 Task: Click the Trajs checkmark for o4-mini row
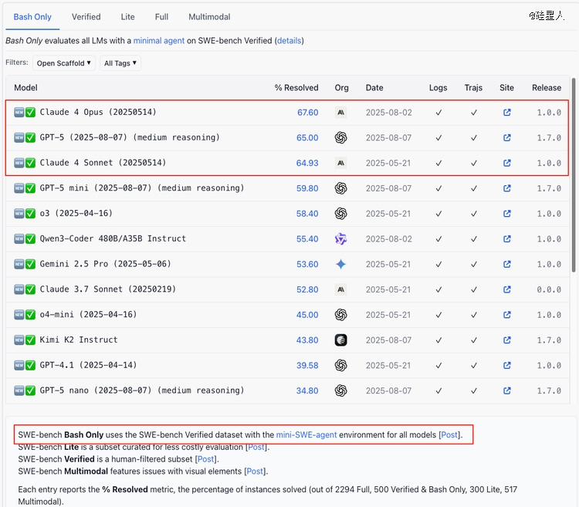[473, 315]
